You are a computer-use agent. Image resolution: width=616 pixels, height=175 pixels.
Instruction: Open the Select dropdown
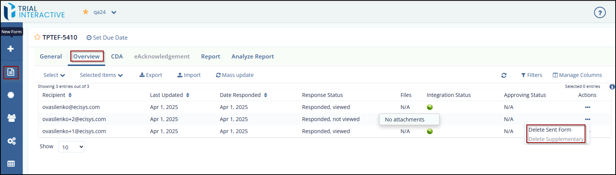pos(54,75)
